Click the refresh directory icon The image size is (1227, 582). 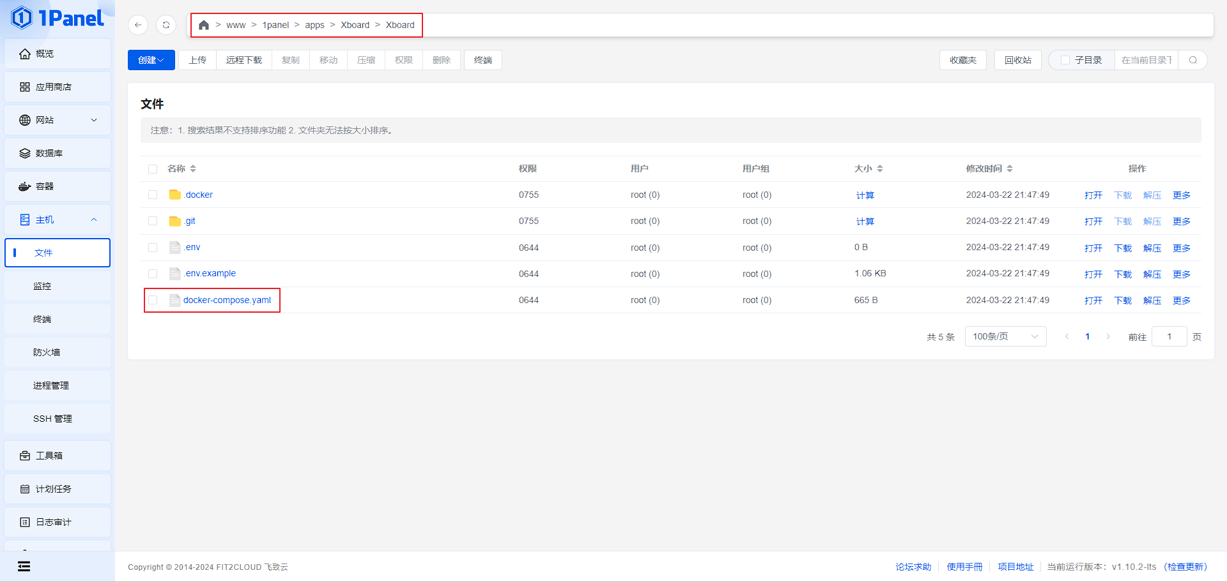point(166,25)
